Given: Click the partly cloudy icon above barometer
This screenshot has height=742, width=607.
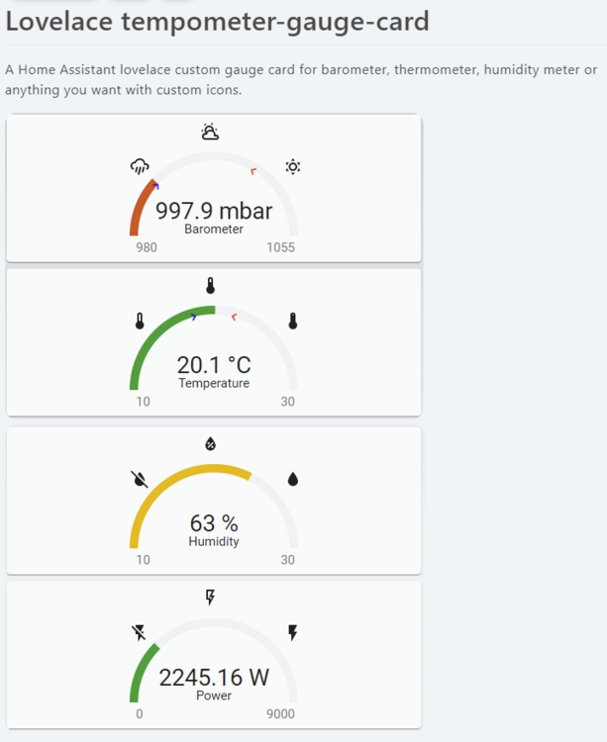Looking at the screenshot, I should (210, 132).
